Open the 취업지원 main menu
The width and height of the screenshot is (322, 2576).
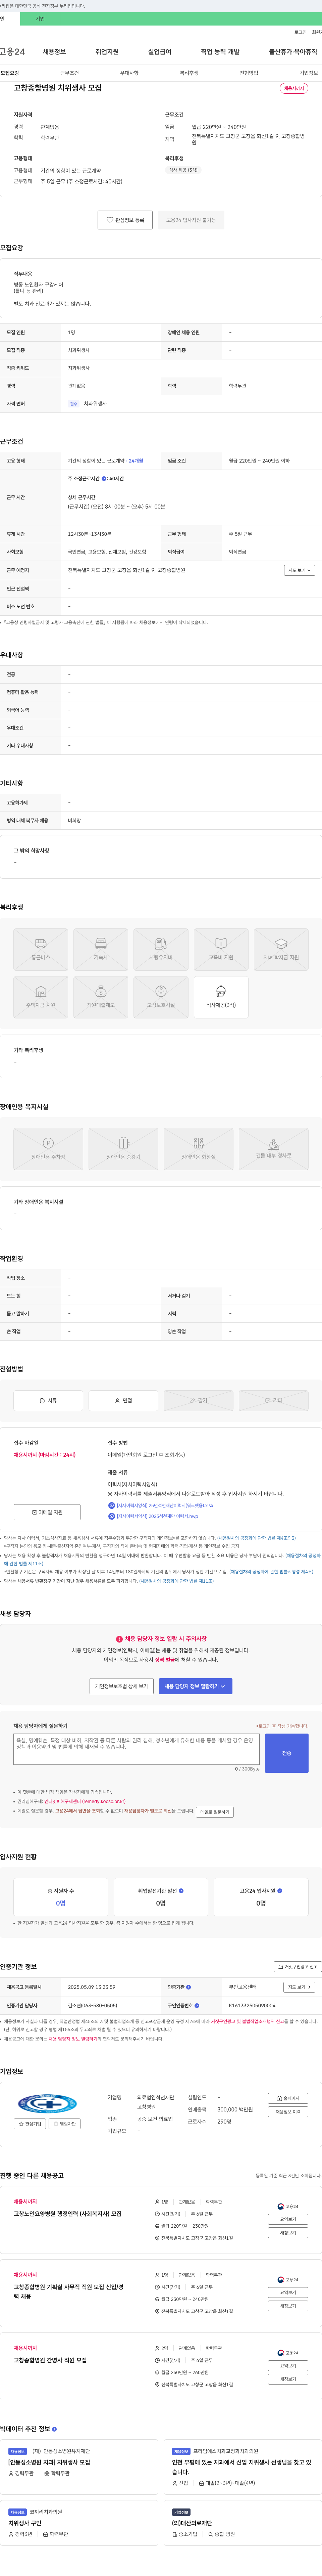107,52
